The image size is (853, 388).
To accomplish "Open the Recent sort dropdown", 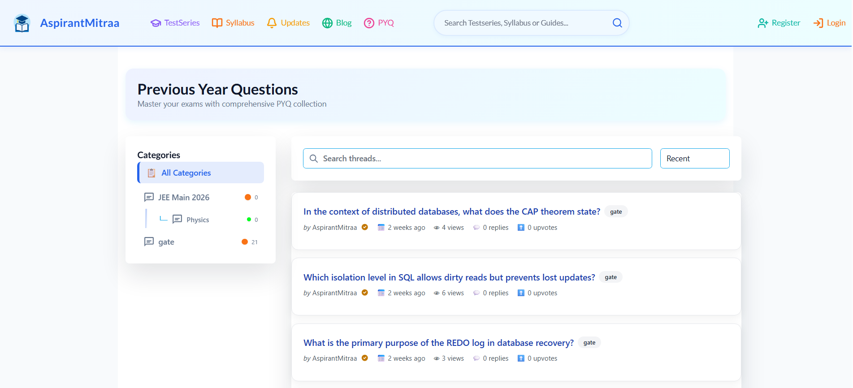I will (x=695, y=159).
